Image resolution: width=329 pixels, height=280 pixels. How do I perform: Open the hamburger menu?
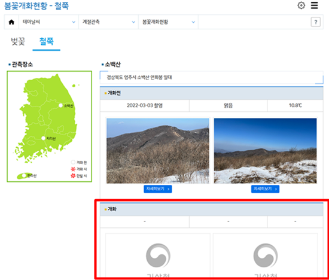pyautogui.click(x=314, y=5)
